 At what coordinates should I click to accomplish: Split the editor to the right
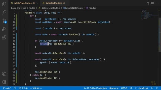pos(153,3)
